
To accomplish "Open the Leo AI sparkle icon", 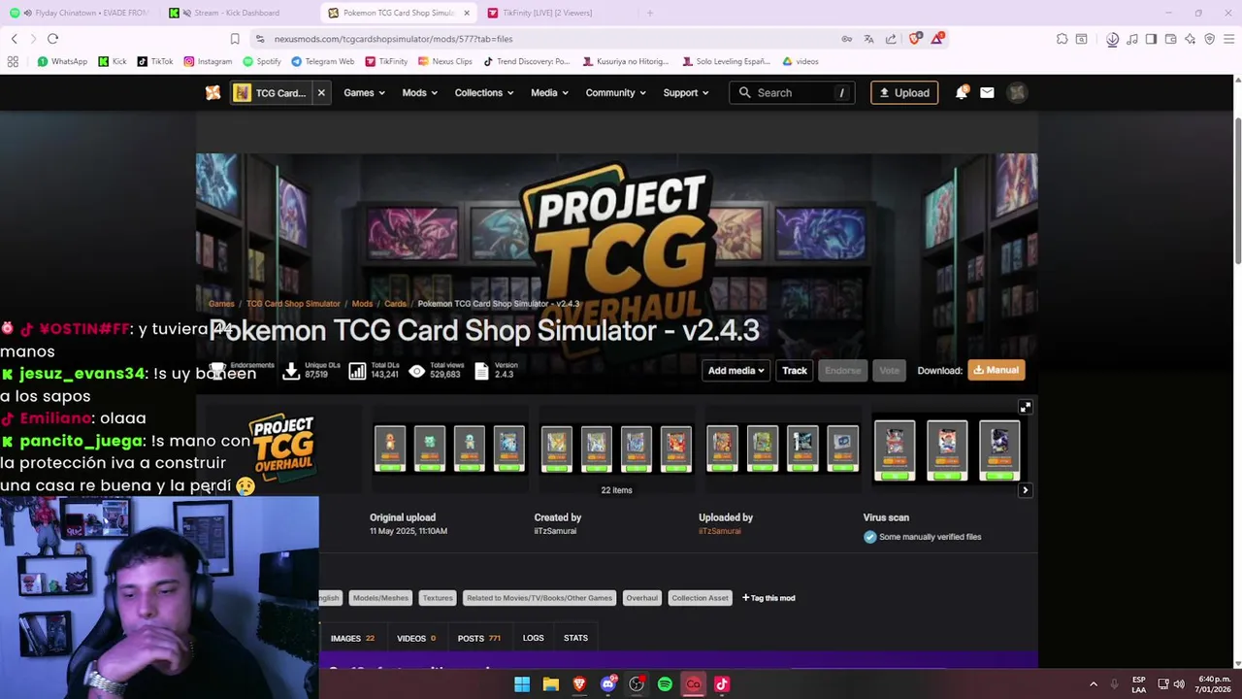I will tap(1190, 39).
